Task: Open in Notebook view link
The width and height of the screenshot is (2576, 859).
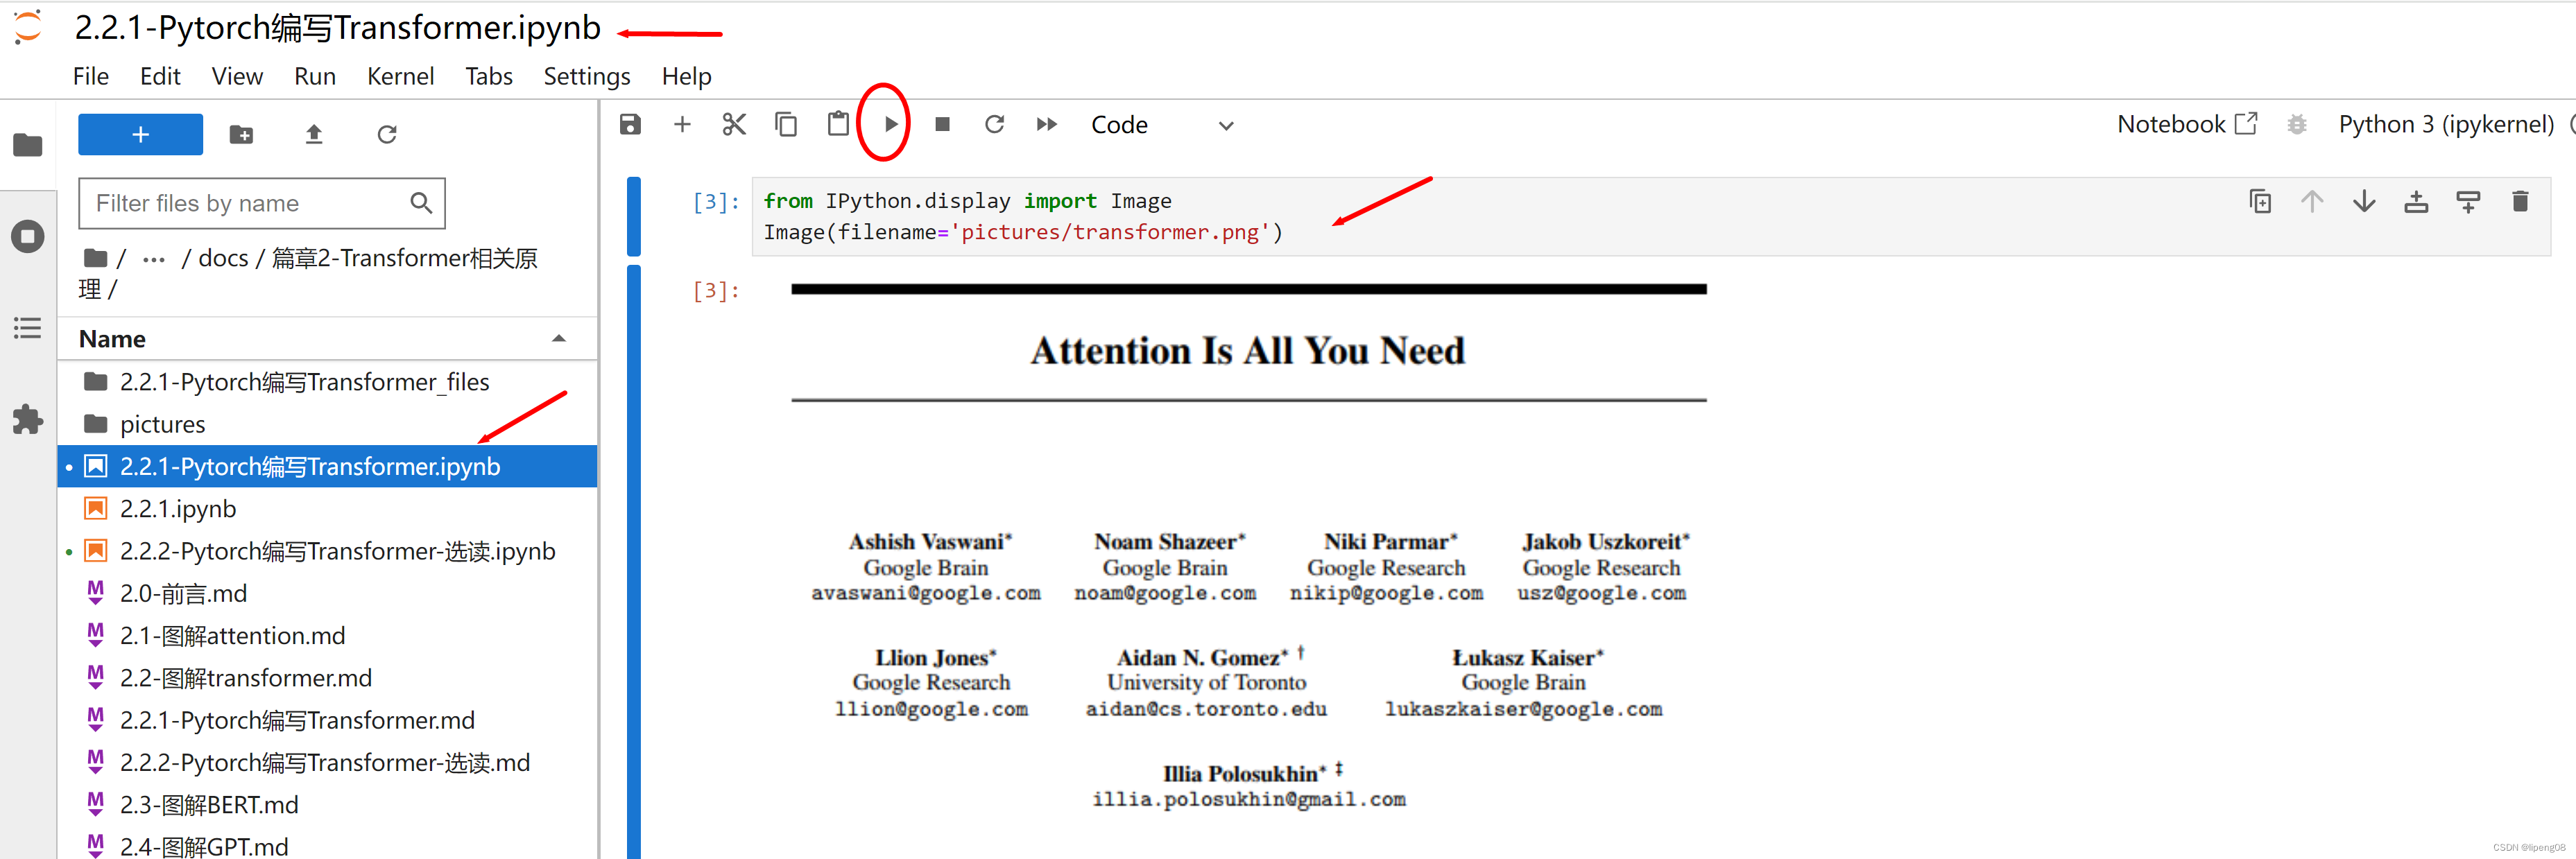Action: pyautogui.click(x=2187, y=124)
